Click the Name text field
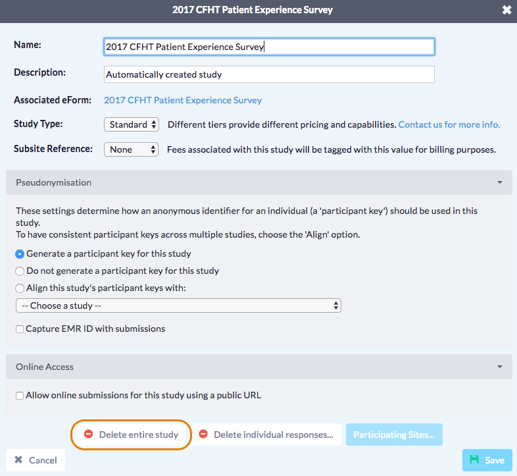Screen dimensions: 517x476 pos(269,47)
